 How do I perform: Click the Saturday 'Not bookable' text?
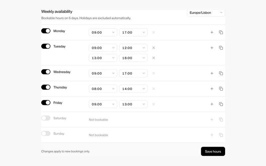point(98,120)
